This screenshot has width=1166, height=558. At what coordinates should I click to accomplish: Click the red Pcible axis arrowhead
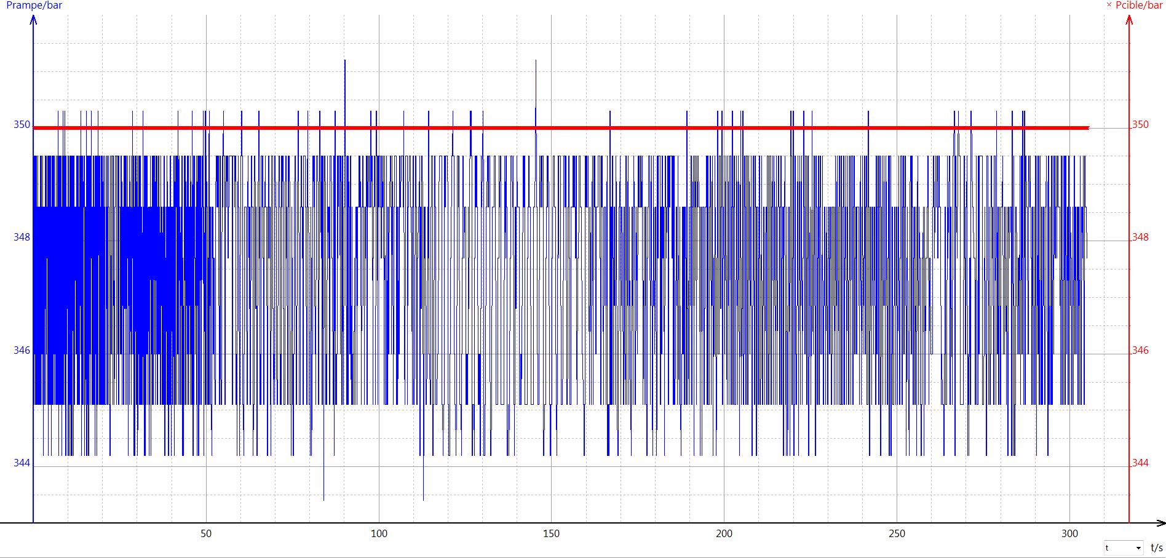[1129, 20]
